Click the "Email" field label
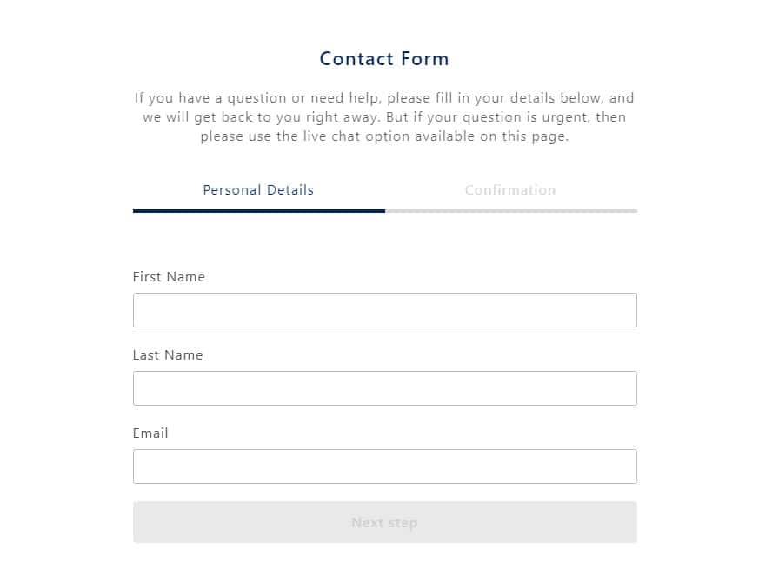The width and height of the screenshot is (772, 582). tap(150, 433)
